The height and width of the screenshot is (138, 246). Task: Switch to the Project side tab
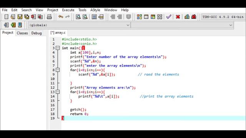click(8, 33)
